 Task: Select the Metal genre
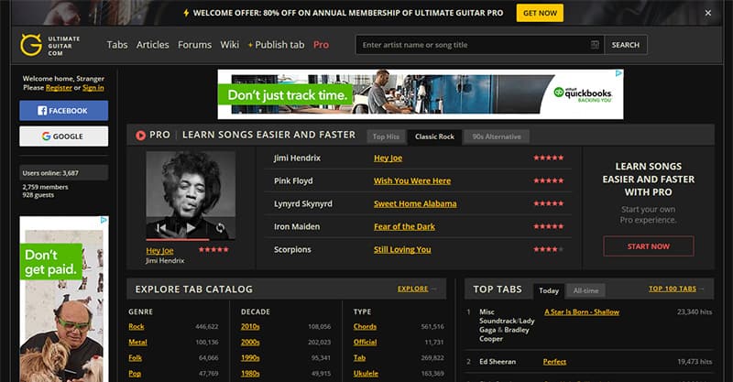click(138, 343)
